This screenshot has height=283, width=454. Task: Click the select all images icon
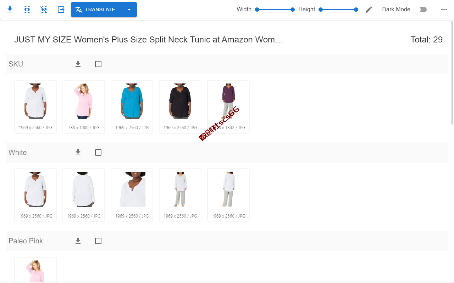pos(27,10)
